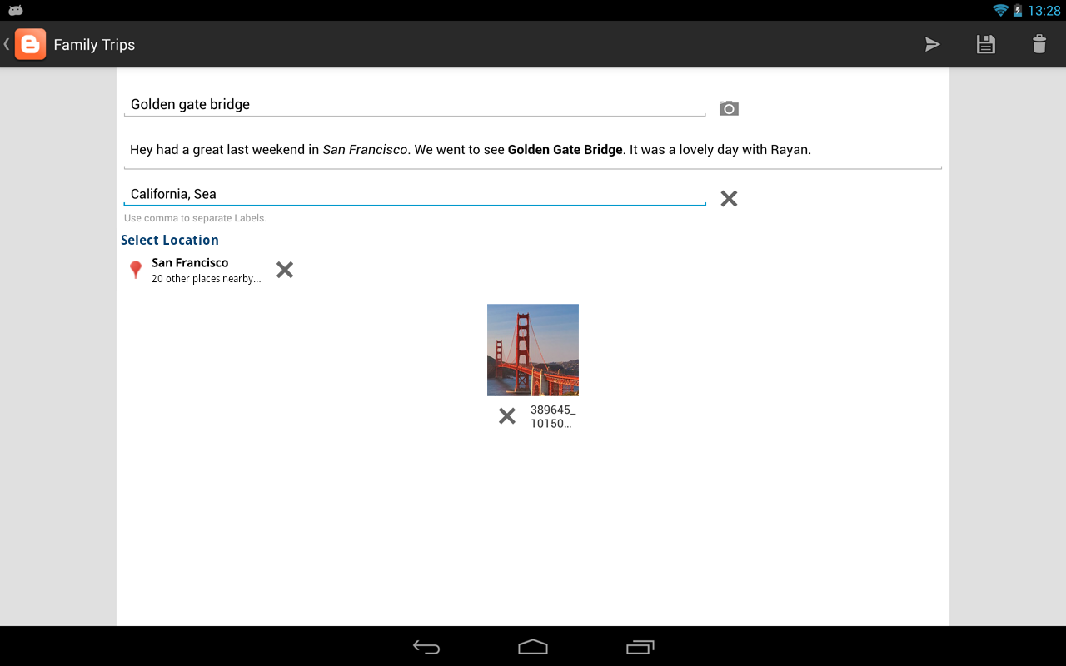Tap the Blogger app icon in the toolbar

tap(30, 44)
